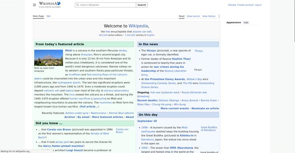295x153 pixels.
Task: Click the By email link
Action: (x=83, y=117)
